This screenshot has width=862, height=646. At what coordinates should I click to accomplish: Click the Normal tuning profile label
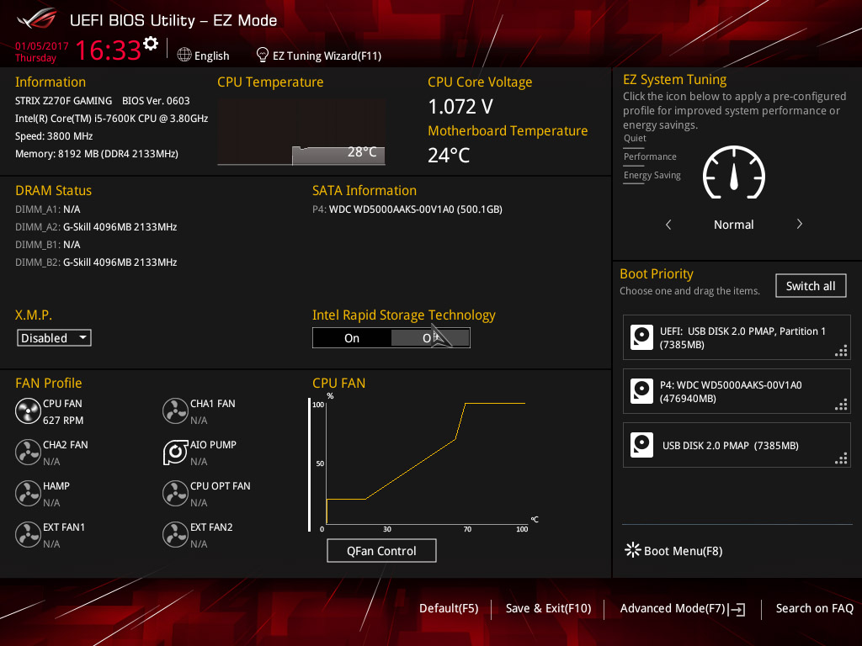733,225
